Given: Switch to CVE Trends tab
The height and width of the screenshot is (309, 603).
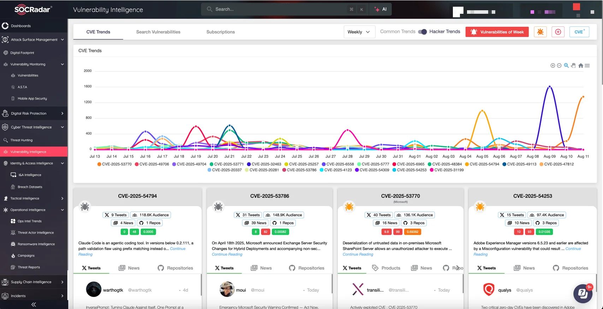Looking at the screenshot, I should click(x=98, y=32).
